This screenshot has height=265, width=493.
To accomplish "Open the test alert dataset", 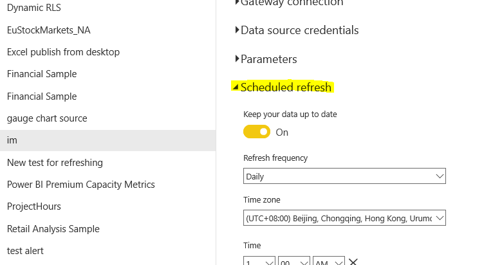I will (x=25, y=251).
